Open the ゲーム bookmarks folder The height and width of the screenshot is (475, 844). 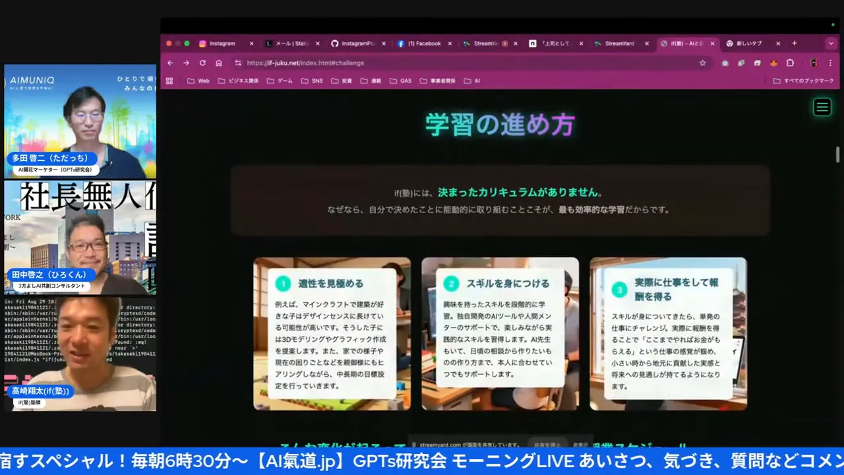click(280, 81)
